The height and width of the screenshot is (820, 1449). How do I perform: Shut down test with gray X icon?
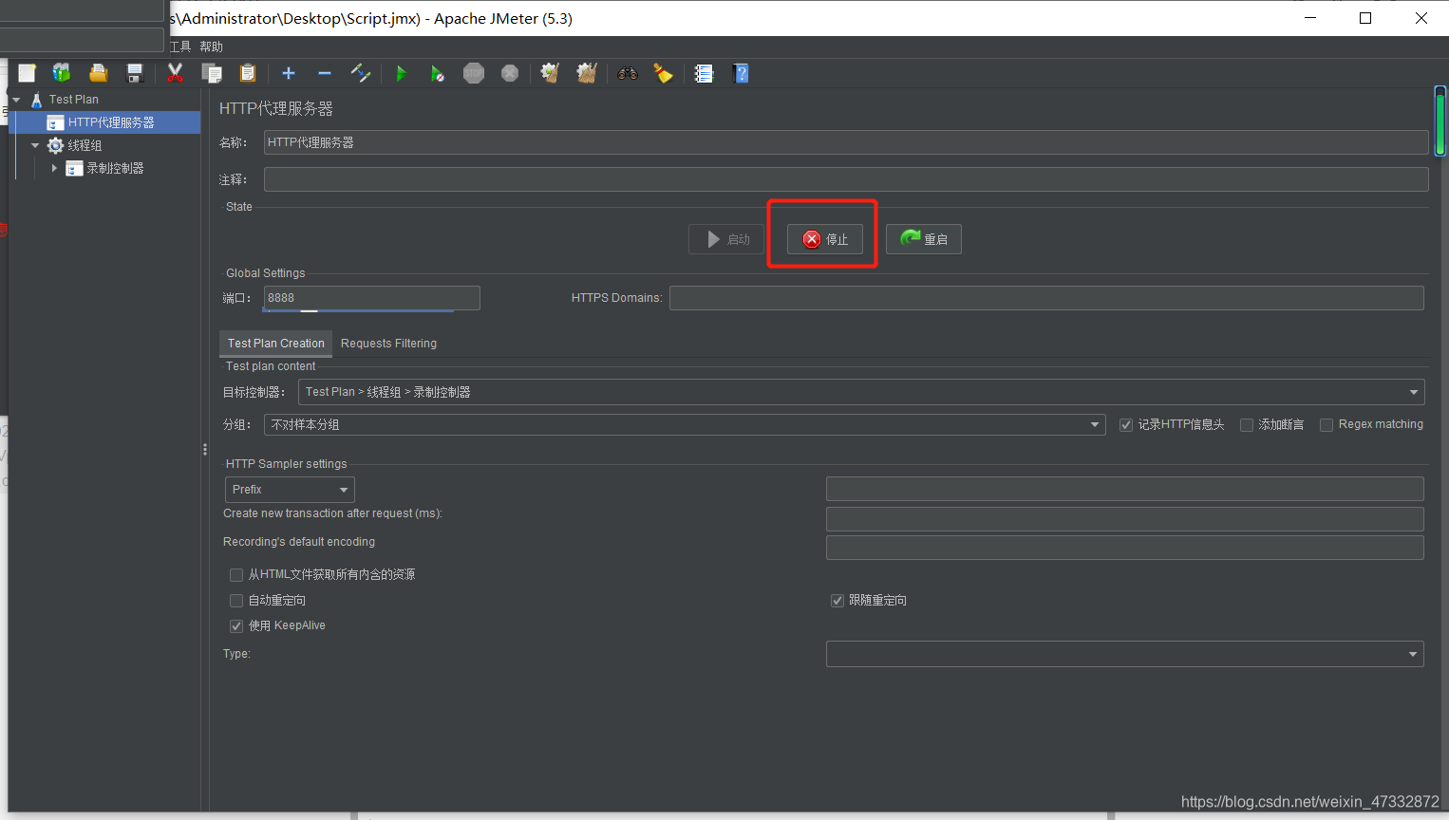pos(510,73)
